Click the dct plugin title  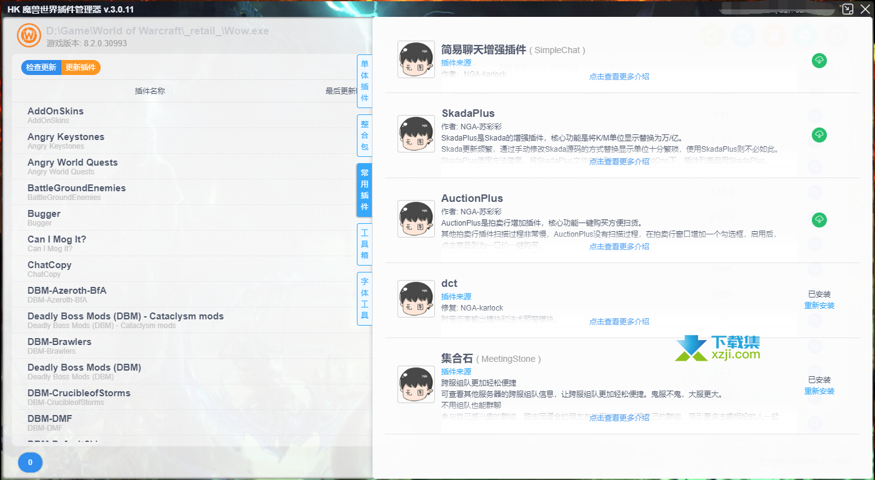449,284
